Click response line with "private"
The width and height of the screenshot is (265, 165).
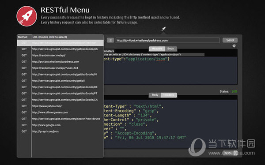tap(131, 120)
